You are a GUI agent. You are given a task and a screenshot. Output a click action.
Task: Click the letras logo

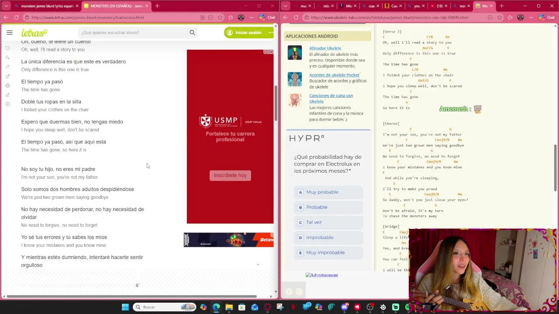tap(35, 33)
